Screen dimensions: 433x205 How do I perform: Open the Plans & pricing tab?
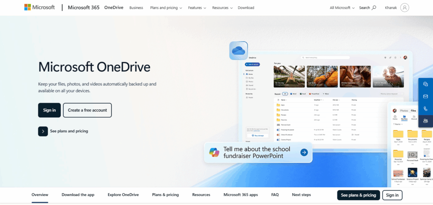tap(165, 195)
